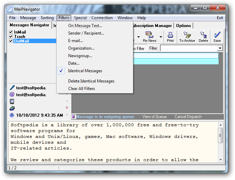Close the Filters menu
Viewport: 235px width, 180px height.
click(x=64, y=18)
